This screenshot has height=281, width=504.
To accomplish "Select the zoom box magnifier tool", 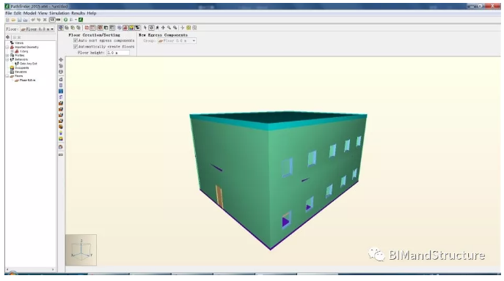I will coord(175,28).
